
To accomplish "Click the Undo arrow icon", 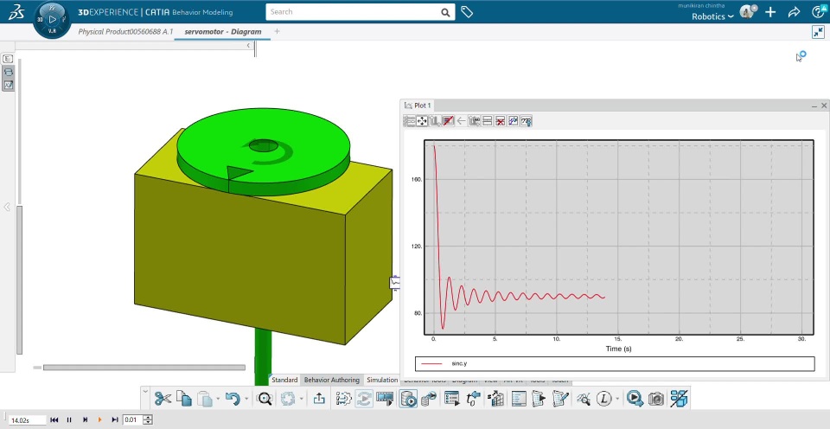I will (x=233, y=398).
